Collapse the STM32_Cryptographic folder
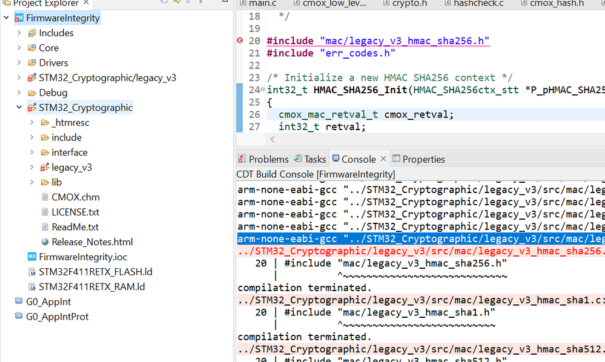This screenshot has height=362, width=605. click(19, 108)
